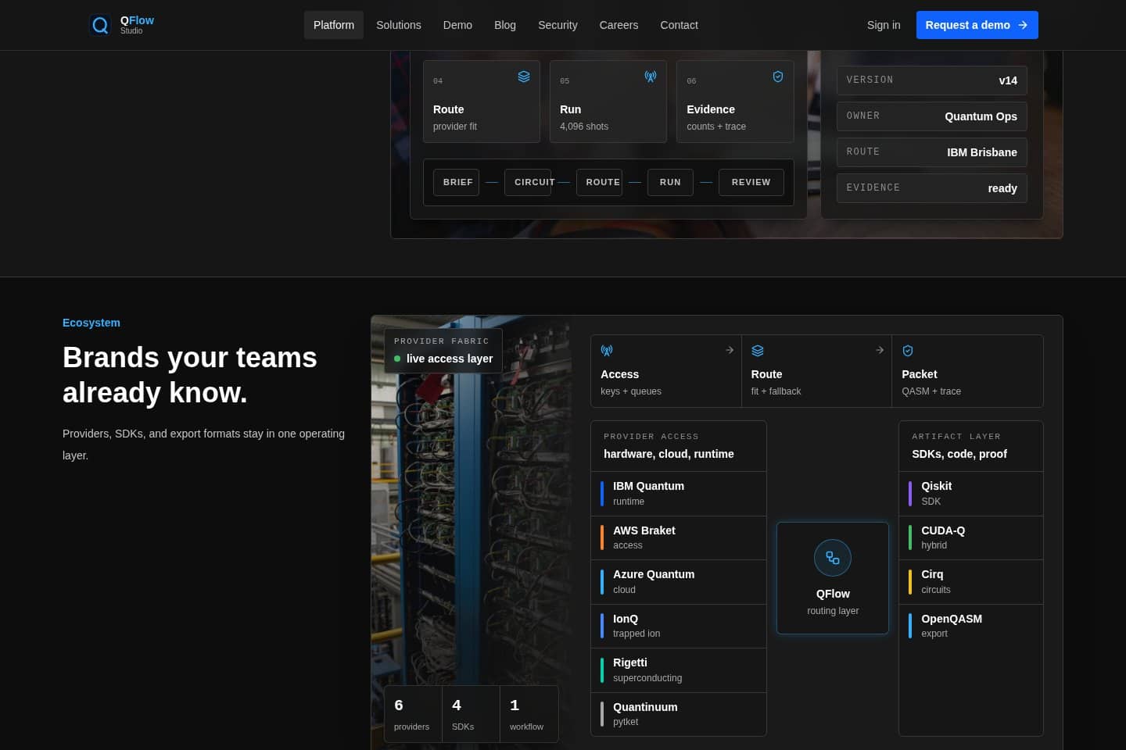Click the Run 4,096 shots card
The height and width of the screenshot is (750, 1126).
608,102
